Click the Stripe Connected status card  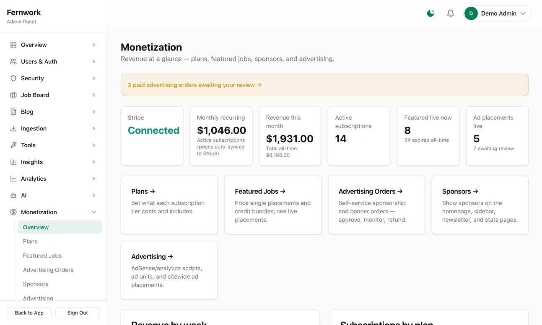[x=152, y=136]
